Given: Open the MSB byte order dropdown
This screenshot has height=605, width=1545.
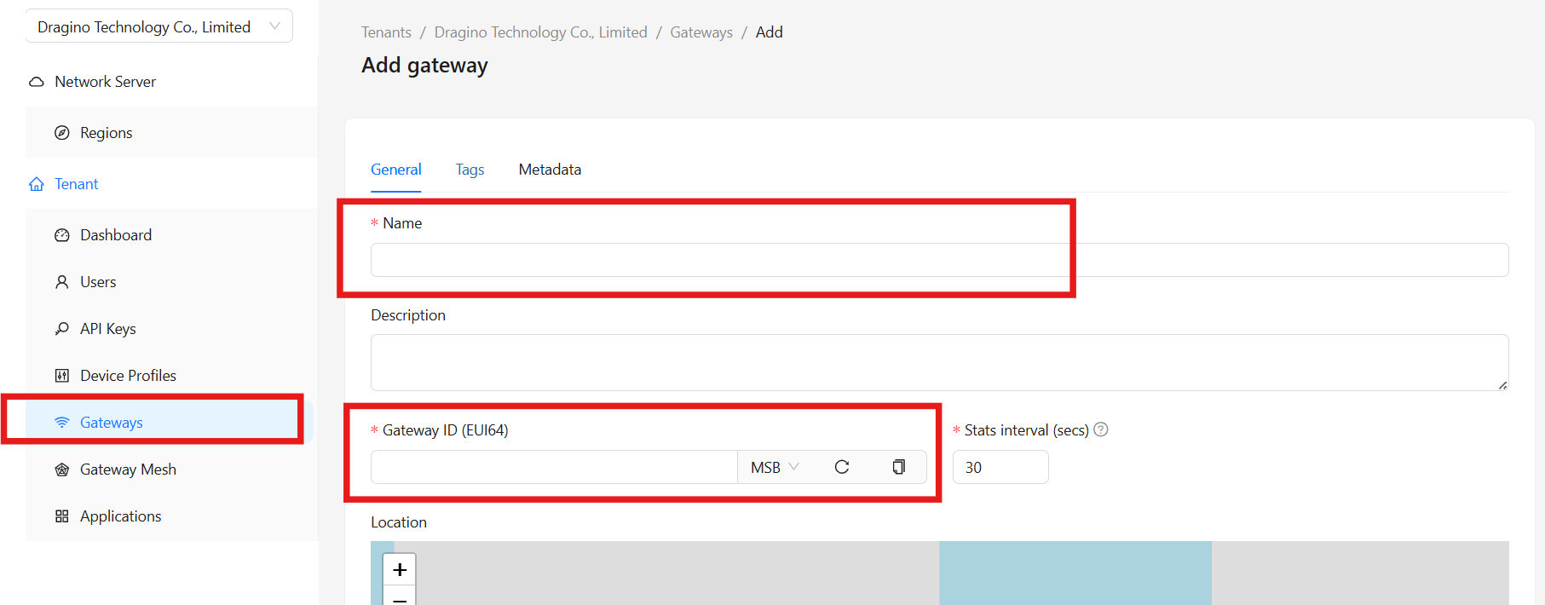Looking at the screenshot, I should pos(774,467).
